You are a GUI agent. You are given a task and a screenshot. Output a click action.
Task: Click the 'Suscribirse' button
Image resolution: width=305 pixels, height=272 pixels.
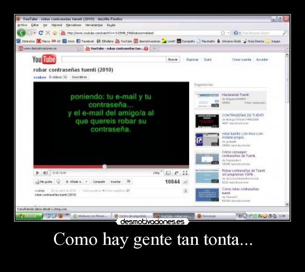79,77
